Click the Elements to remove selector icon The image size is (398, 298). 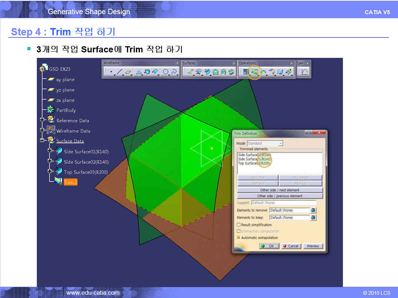(x=313, y=210)
